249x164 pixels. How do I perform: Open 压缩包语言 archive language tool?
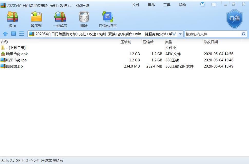click(x=108, y=17)
